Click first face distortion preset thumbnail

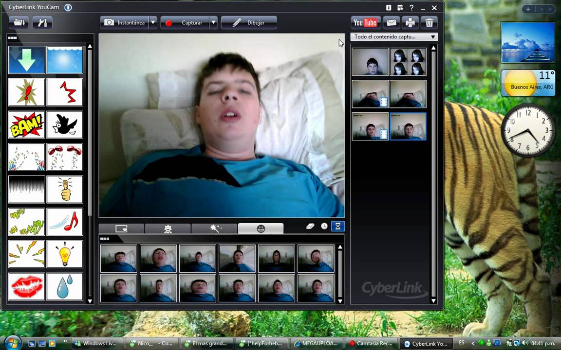(119, 258)
